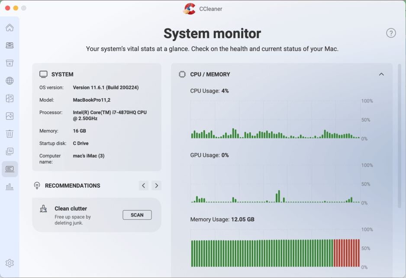Screen dimensions: 406x278
Task: Open Settings gear in sidebar
Action: 10,263
